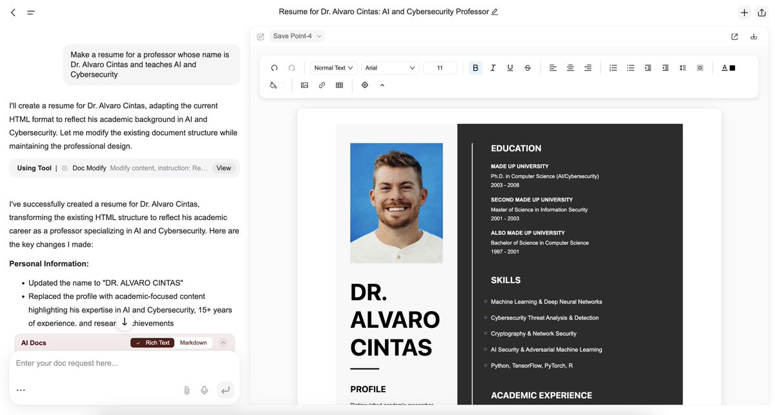Open the sidebar menu icon
This screenshot has height=415, width=775.
point(31,12)
